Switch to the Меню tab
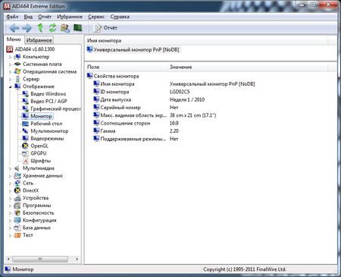341x277 pixels. tap(14, 39)
